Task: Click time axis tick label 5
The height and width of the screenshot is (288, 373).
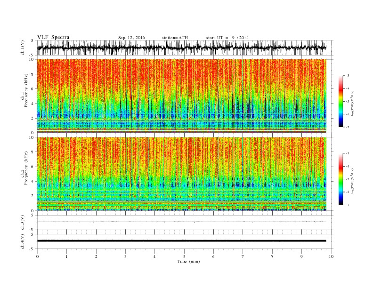Action: tap(184, 256)
